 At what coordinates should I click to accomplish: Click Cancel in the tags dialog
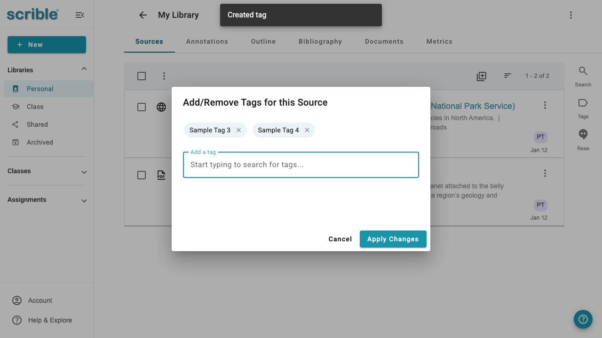pyautogui.click(x=340, y=239)
